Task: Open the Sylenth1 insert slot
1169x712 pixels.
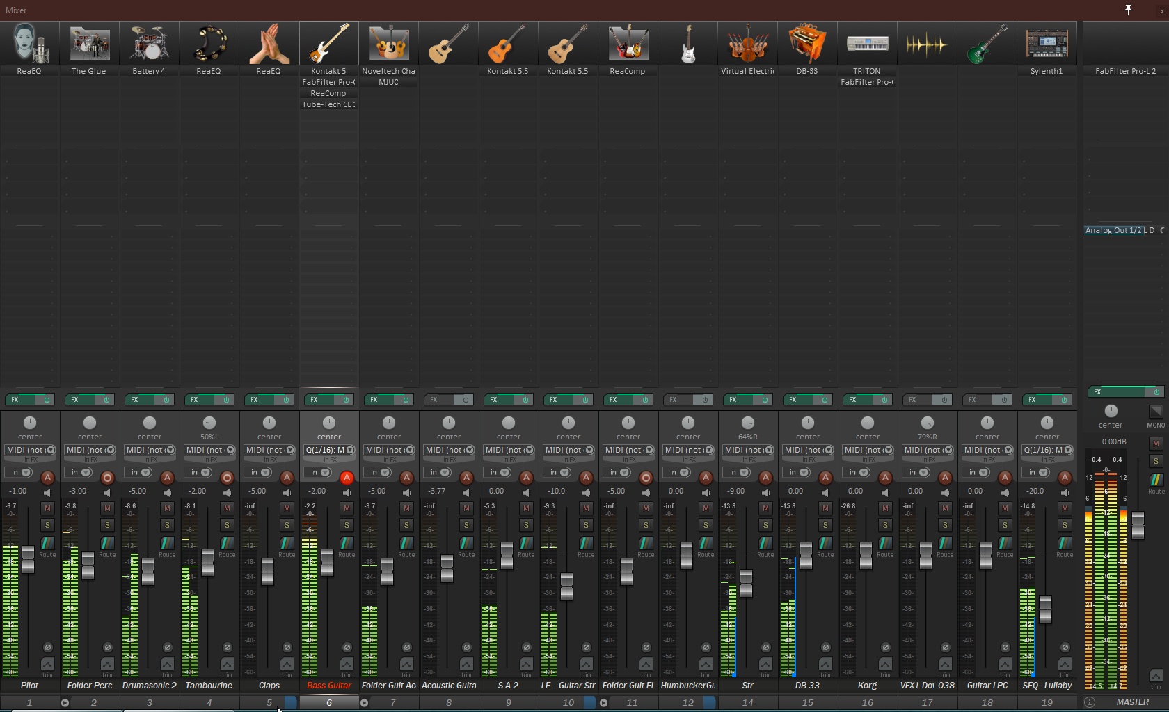Action: [x=1047, y=71]
